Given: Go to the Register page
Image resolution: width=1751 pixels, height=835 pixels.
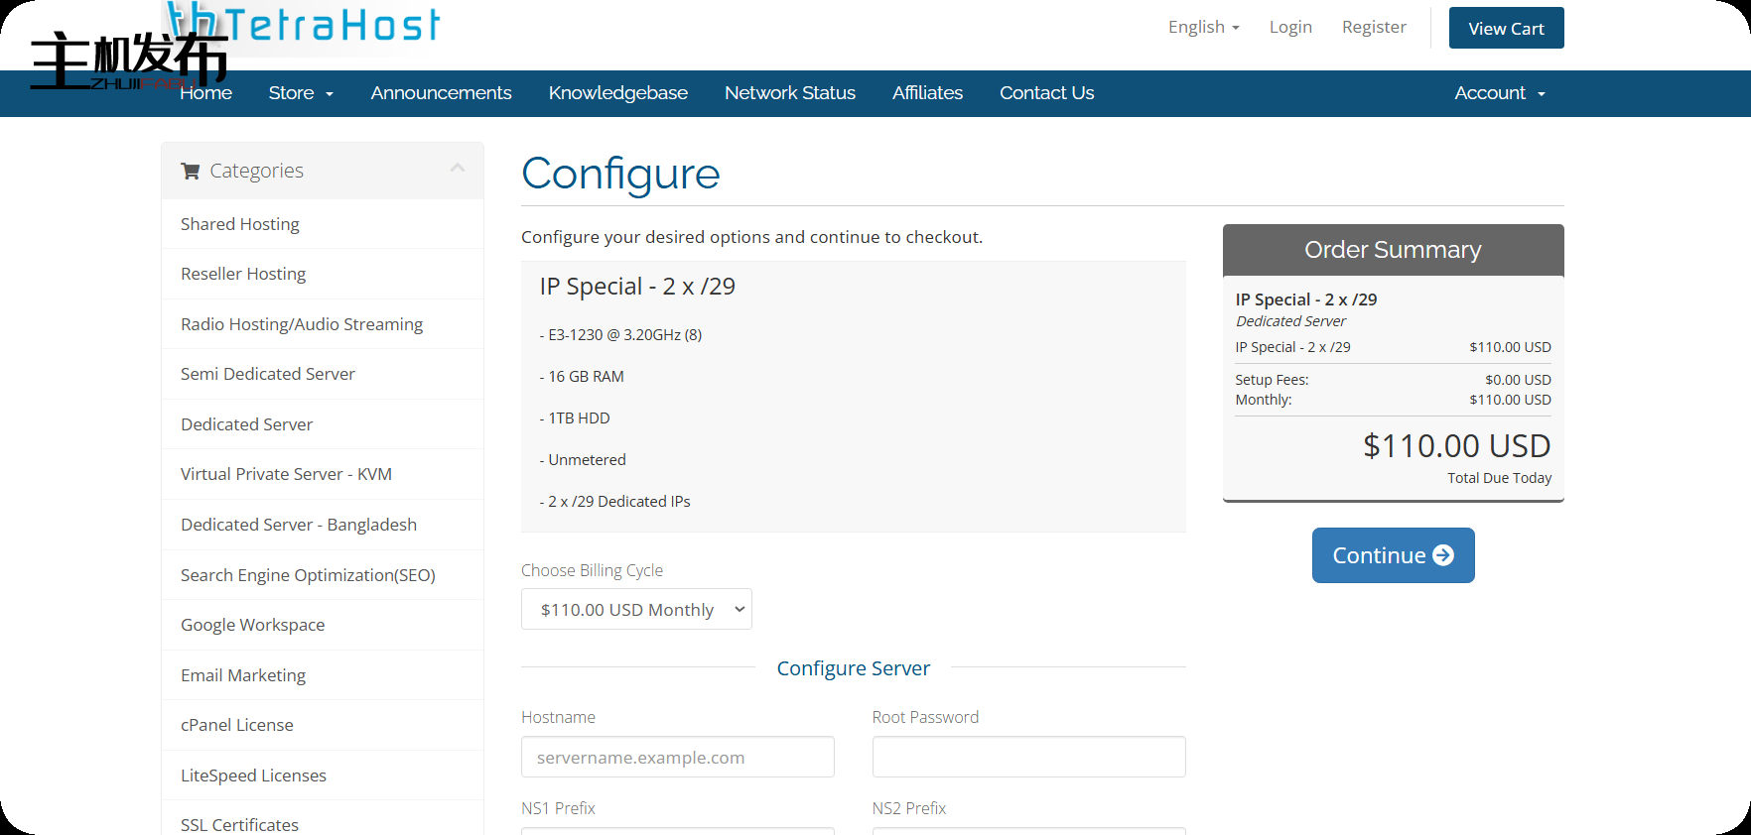Looking at the screenshot, I should point(1374,27).
